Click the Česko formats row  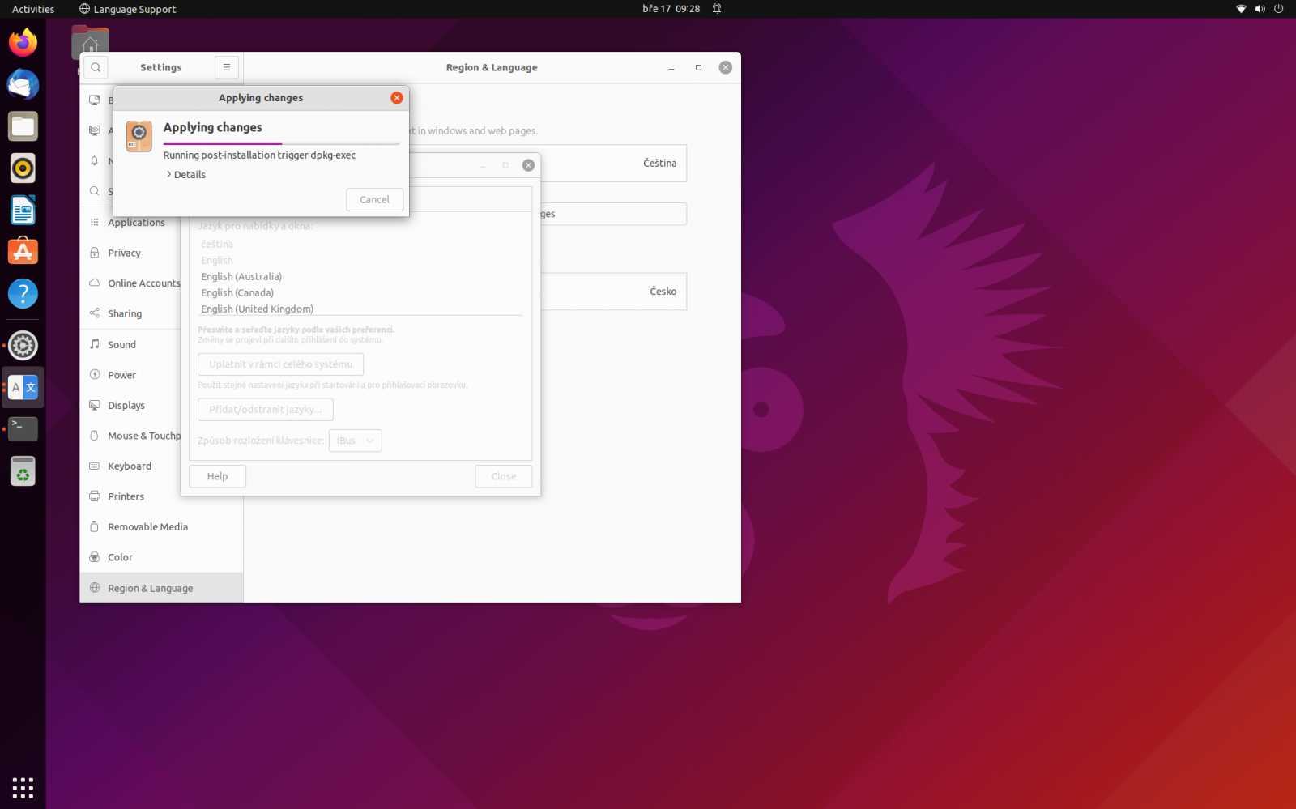point(613,292)
